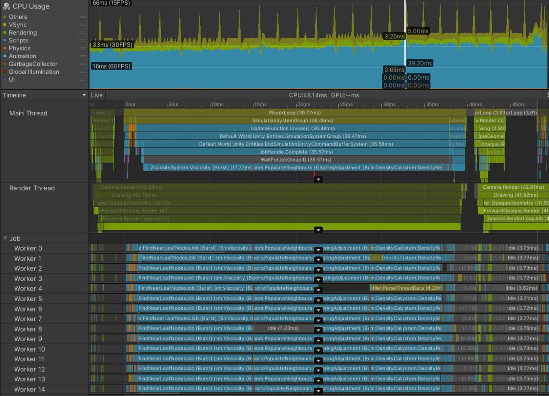The width and height of the screenshot is (549, 396).
Task: Toggle the Scripts chart category
Action: pos(18,40)
